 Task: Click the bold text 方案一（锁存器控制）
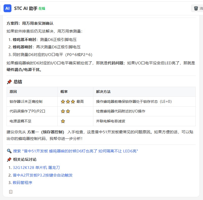click(46, 132)
